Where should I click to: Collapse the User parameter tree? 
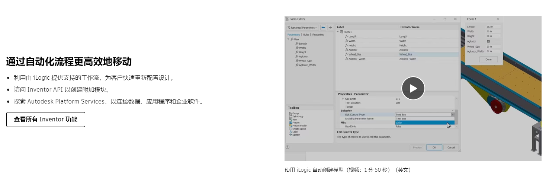coord(288,39)
